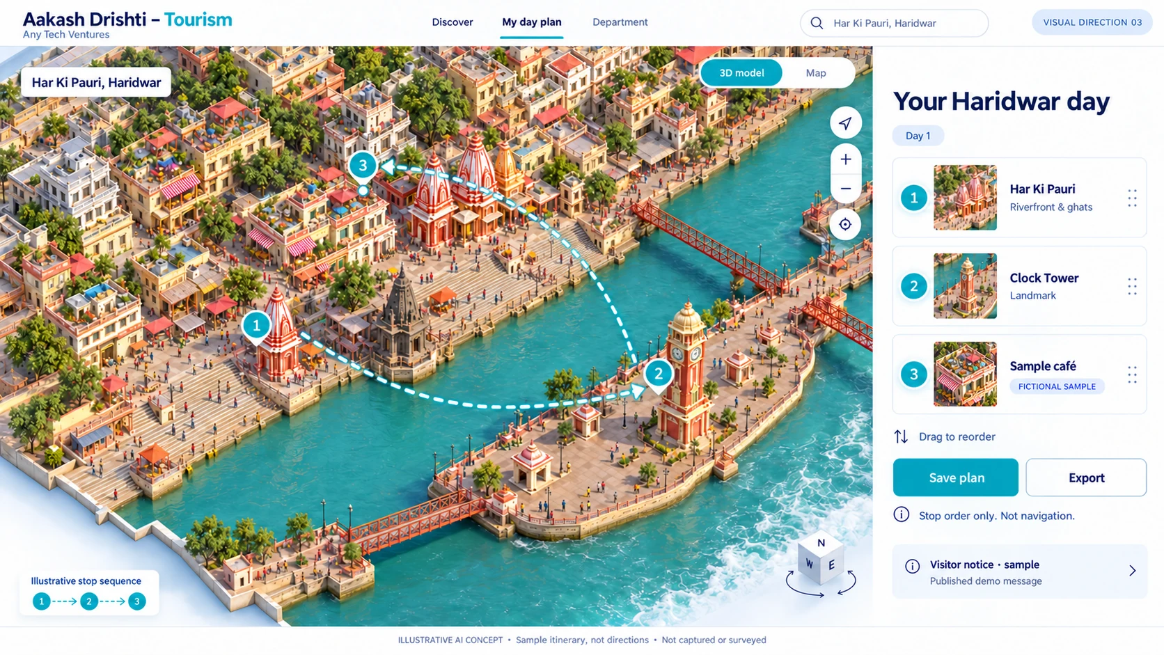Image resolution: width=1164 pixels, height=655 pixels.
Task: Click the Har Ki Pauri, Haridwar map label
Action: pos(96,82)
